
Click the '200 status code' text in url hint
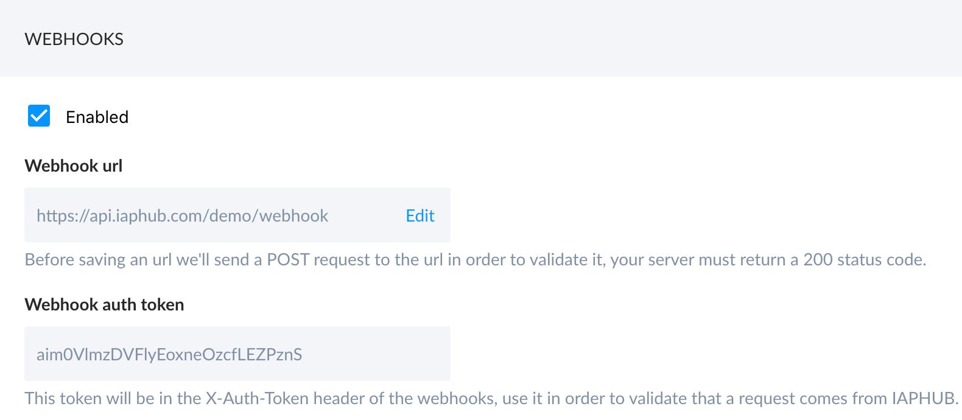[863, 260]
